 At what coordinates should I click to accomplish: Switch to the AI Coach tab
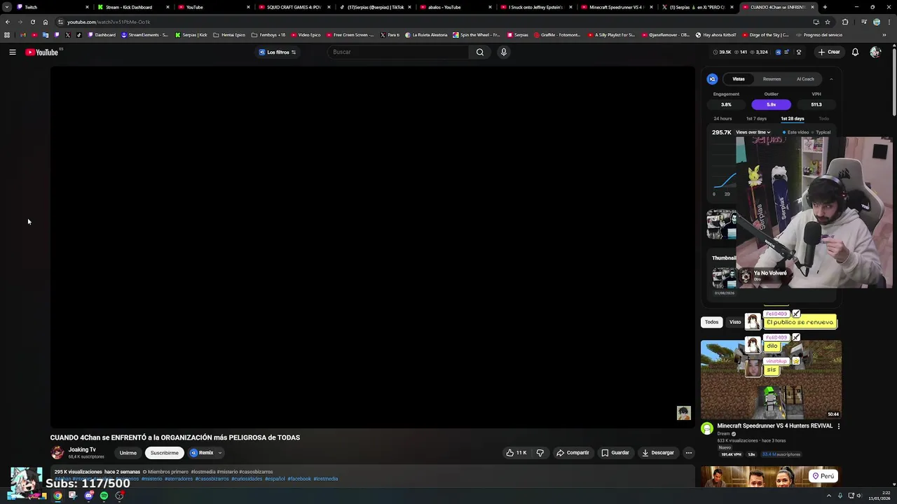(x=805, y=79)
